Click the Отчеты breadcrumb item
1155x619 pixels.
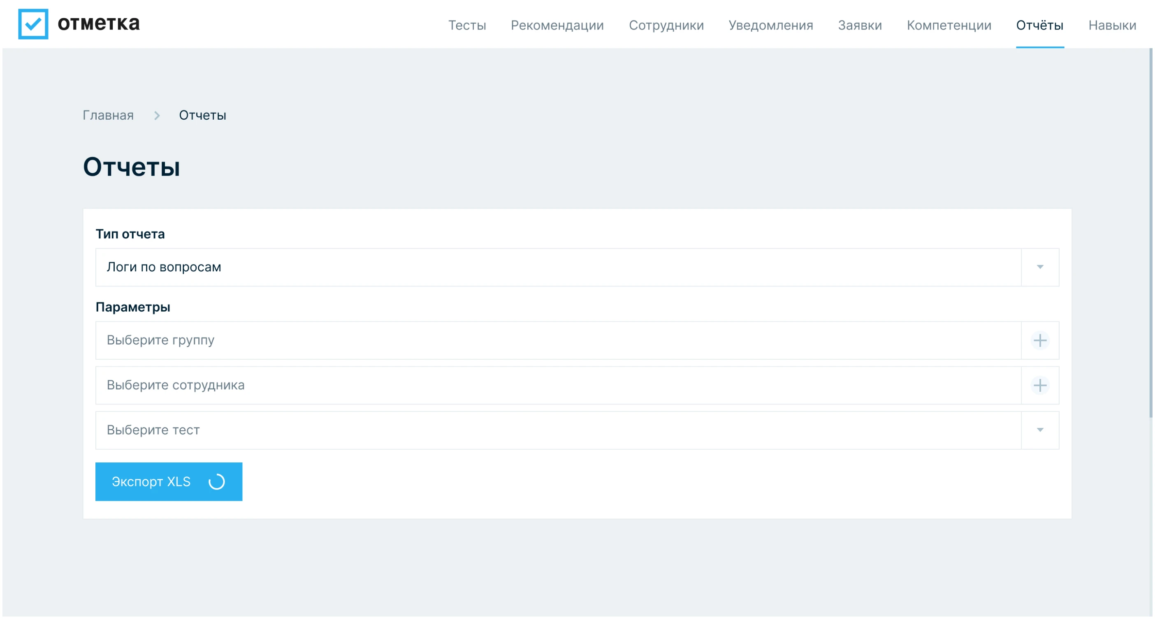203,115
